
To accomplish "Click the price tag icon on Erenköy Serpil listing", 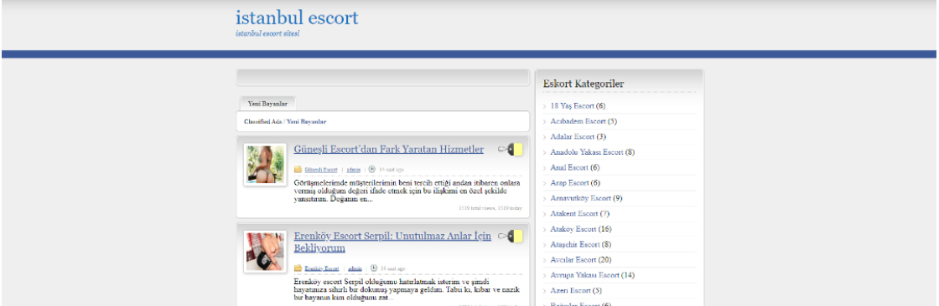I will coord(511,236).
